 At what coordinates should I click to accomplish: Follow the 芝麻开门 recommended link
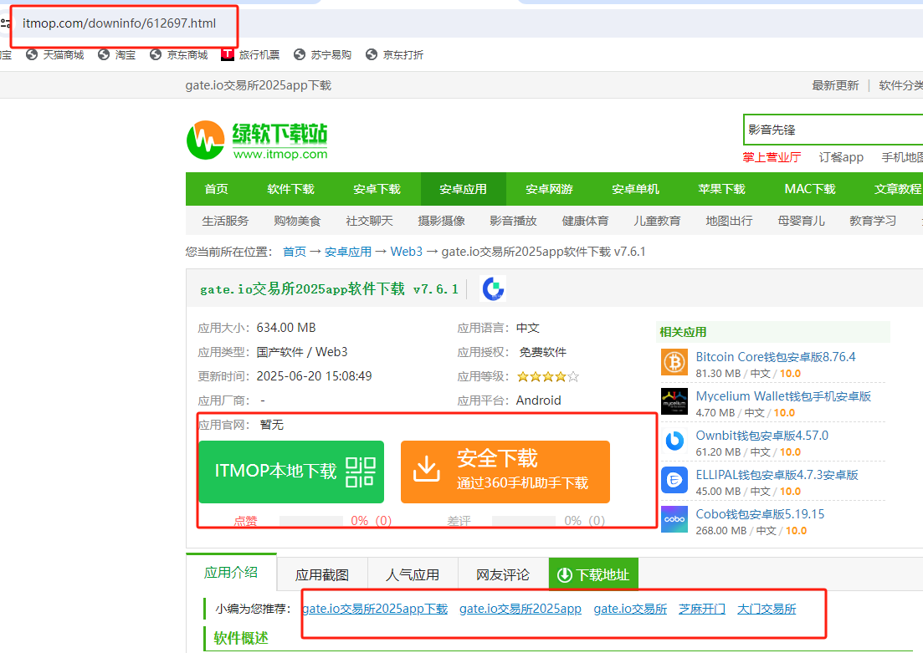click(x=702, y=609)
